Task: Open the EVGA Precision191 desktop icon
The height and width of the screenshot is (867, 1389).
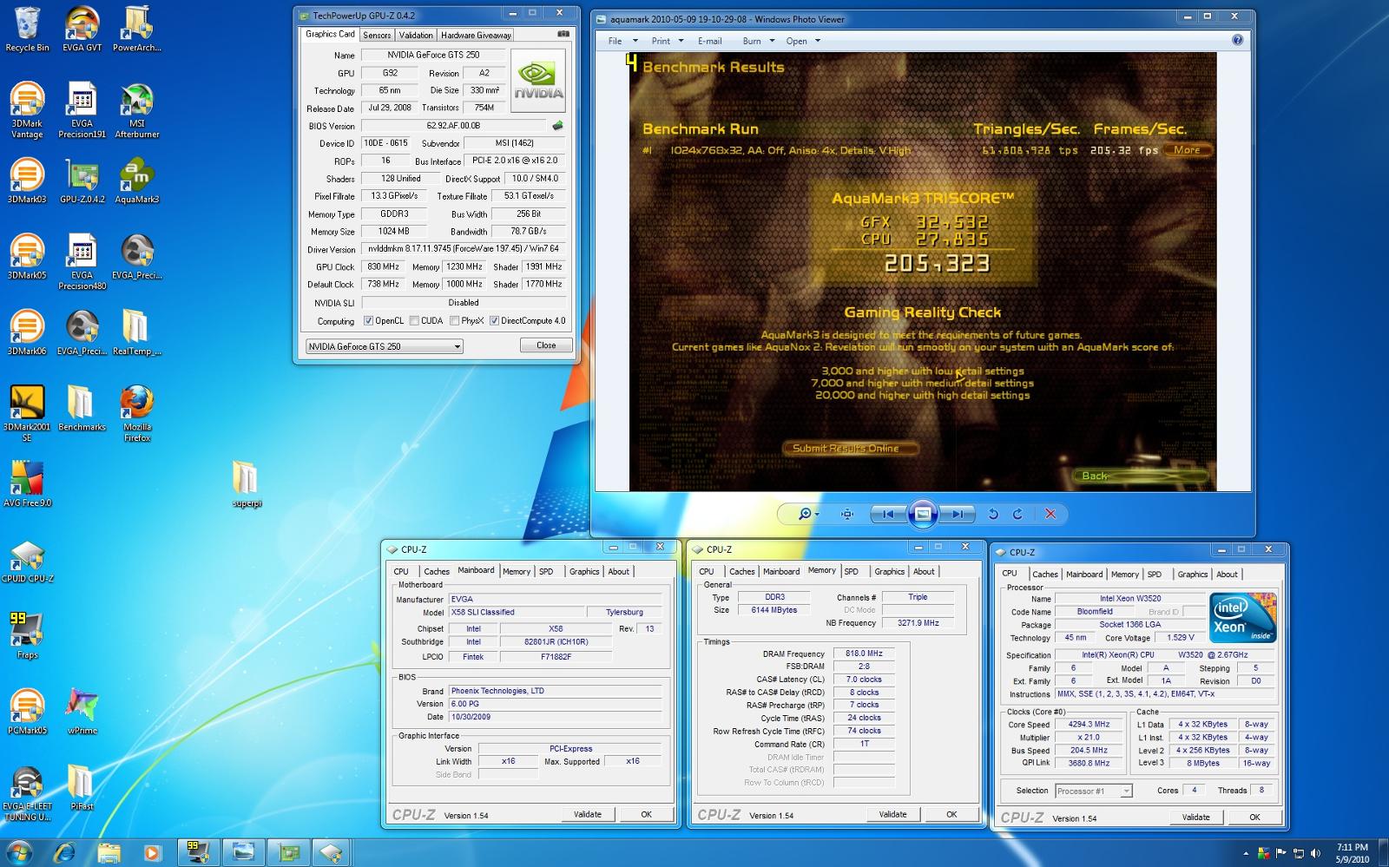Action: click(x=82, y=110)
